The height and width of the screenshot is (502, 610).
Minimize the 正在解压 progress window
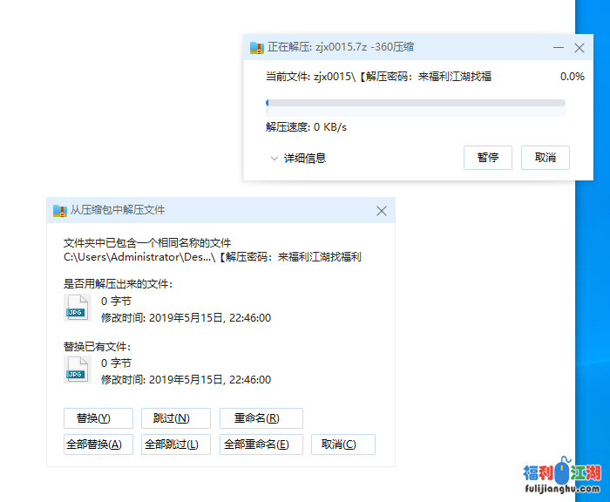[558, 48]
